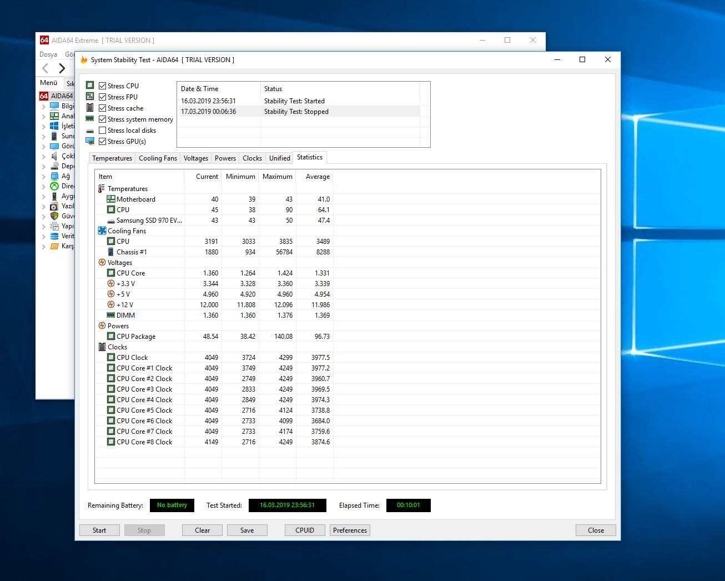Click the DirectX Xbox icon in sidebar
The width and height of the screenshot is (725, 581).
(x=54, y=186)
